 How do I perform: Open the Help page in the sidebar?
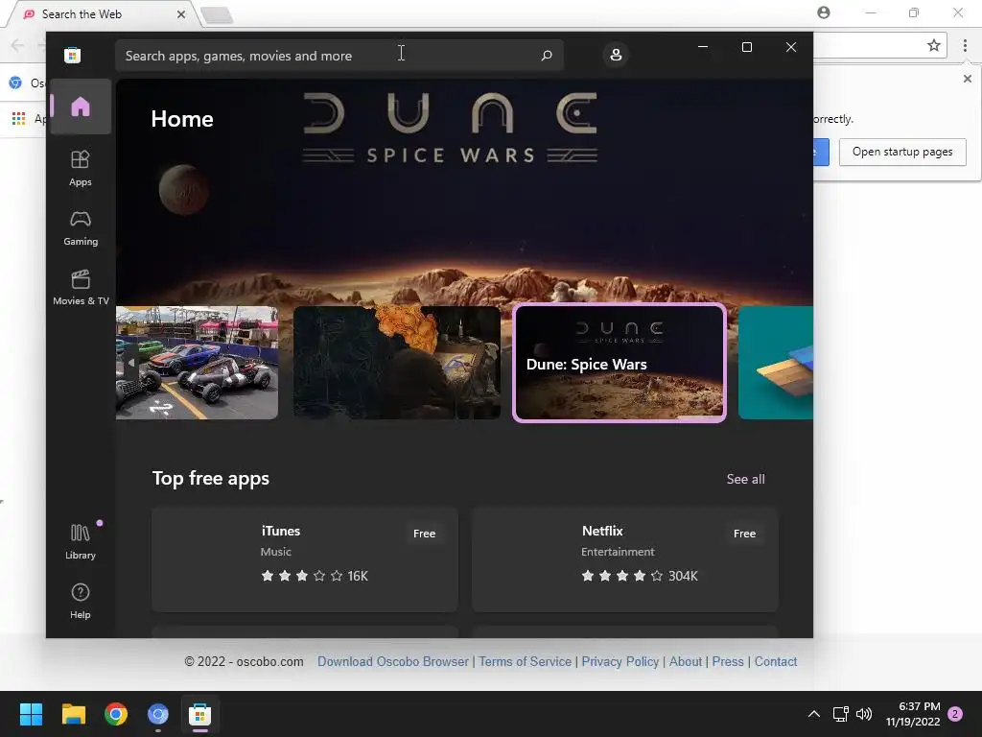[81, 601]
